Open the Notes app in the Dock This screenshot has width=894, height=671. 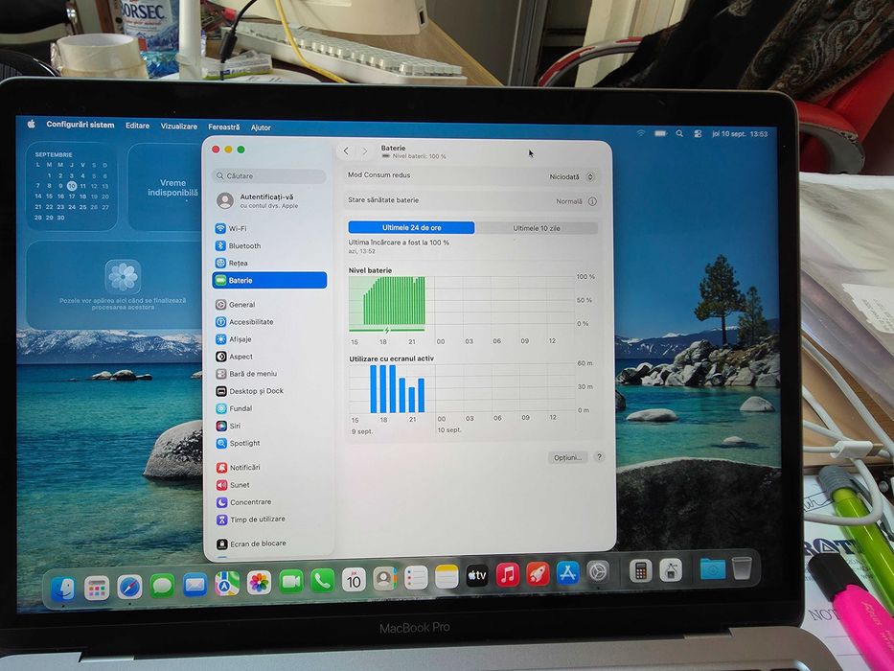point(447,577)
